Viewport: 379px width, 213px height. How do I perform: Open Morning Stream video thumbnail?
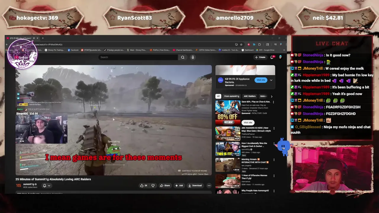tap(228, 165)
